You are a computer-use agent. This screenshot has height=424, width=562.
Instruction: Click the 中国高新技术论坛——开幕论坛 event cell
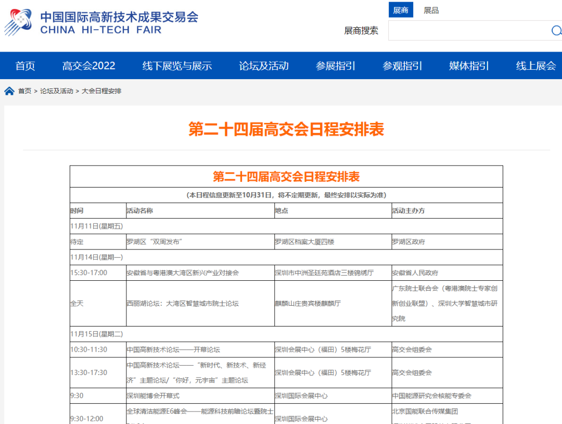click(x=200, y=350)
